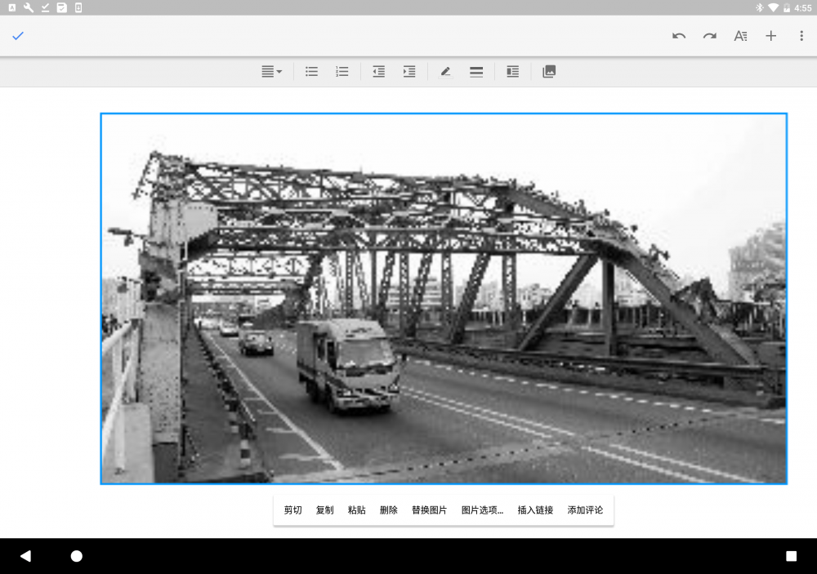Open the text wrap options icon

pos(512,72)
